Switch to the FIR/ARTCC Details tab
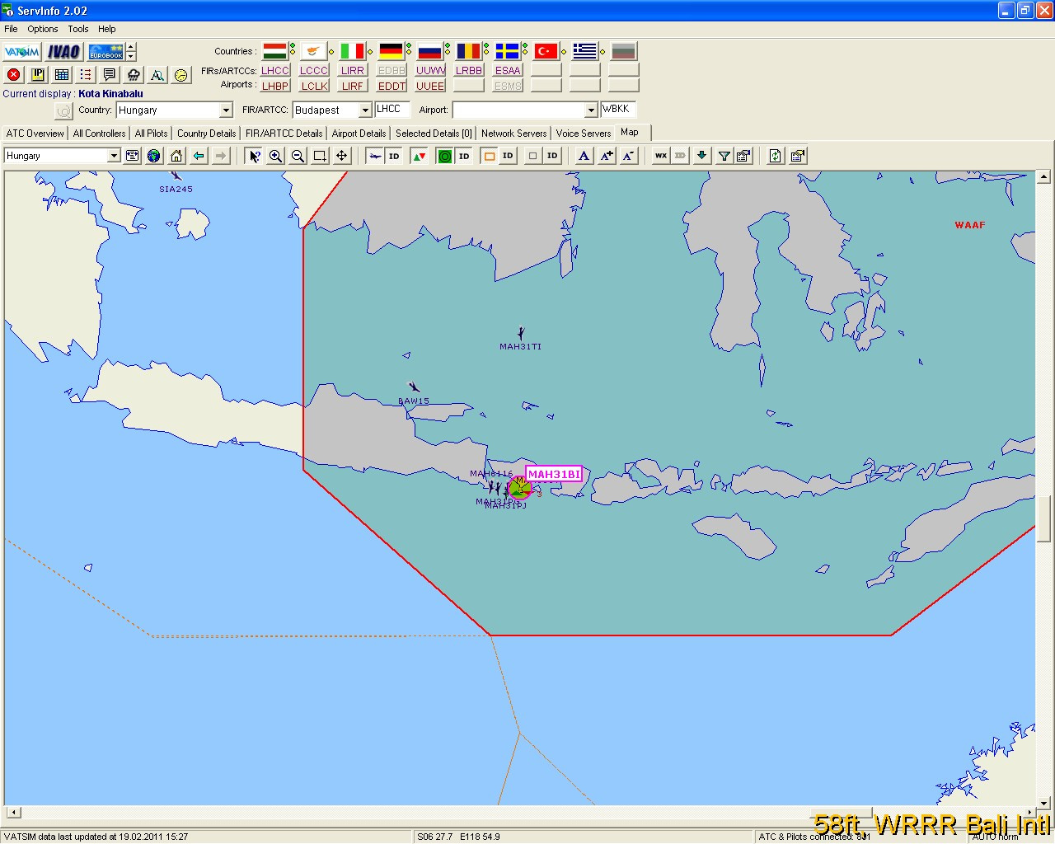Screen dimensions: 1055x844 (x=284, y=134)
